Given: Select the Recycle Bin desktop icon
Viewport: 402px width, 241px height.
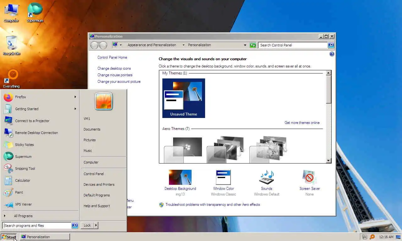Looking at the screenshot, I should (11, 46).
